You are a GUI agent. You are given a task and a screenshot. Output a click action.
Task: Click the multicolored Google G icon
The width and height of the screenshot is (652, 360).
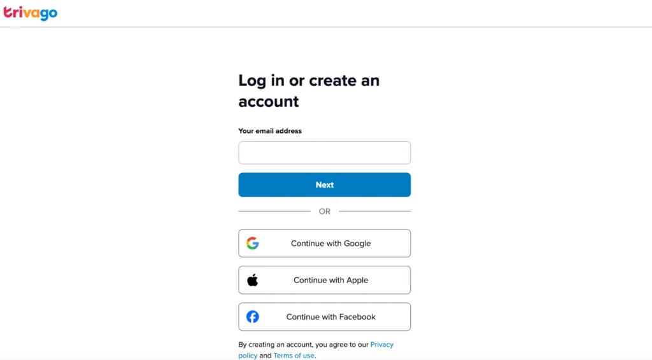tap(252, 244)
